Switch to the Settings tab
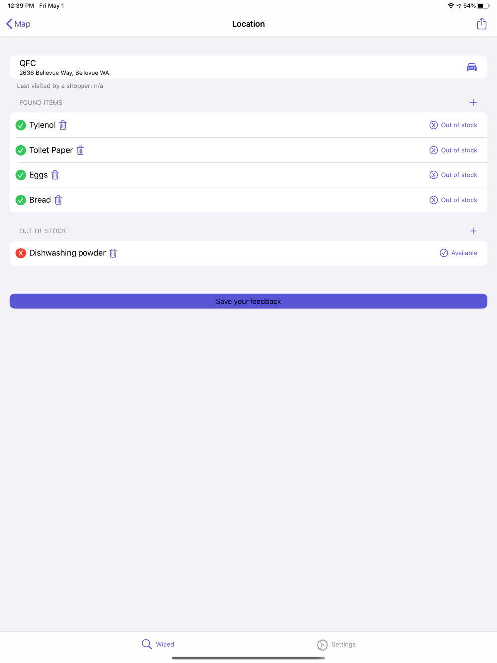Image resolution: width=497 pixels, height=663 pixels. 336,644
